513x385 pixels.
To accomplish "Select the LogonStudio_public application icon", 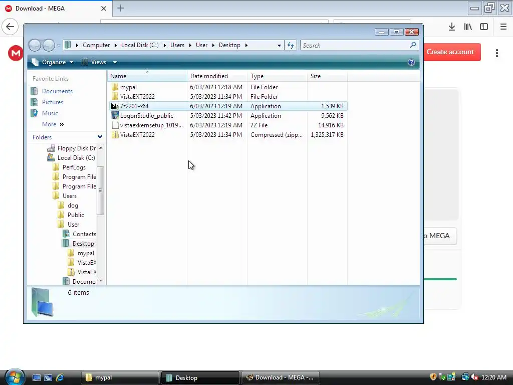I will [x=115, y=116].
